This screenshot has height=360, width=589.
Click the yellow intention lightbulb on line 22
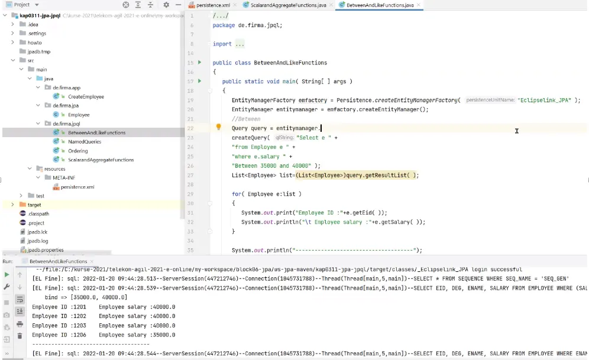click(x=219, y=127)
